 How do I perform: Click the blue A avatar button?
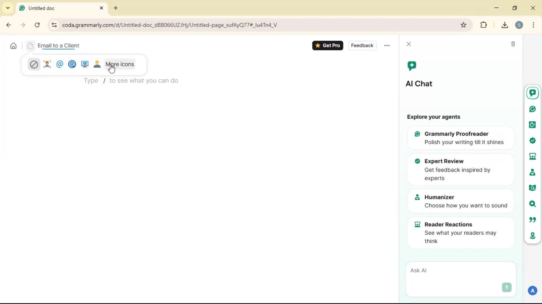point(532,290)
